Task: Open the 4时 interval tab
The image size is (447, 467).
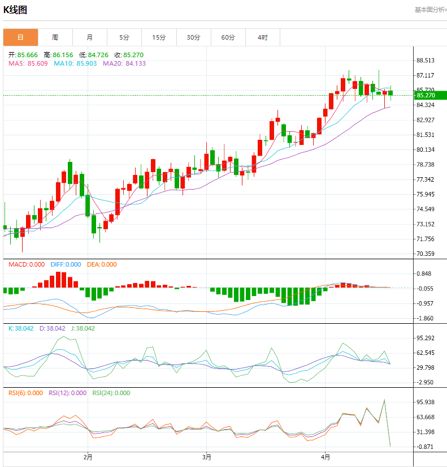Action: tap(263, 37)
